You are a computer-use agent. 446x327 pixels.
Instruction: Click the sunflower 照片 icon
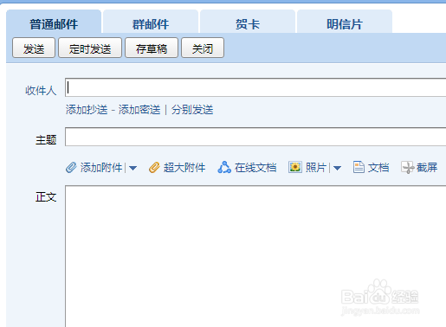click(x=295, y=167)
